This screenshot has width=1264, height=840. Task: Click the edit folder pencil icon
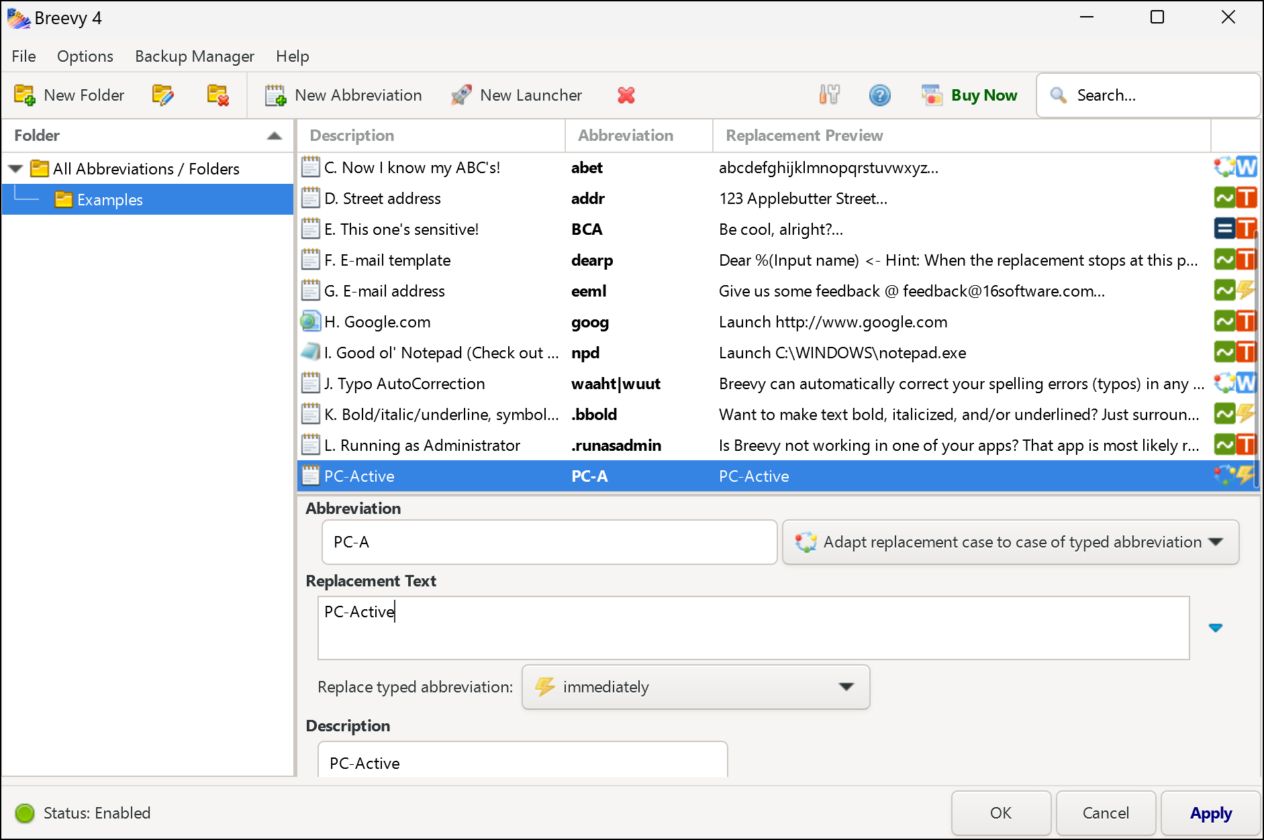coord(163,95)
